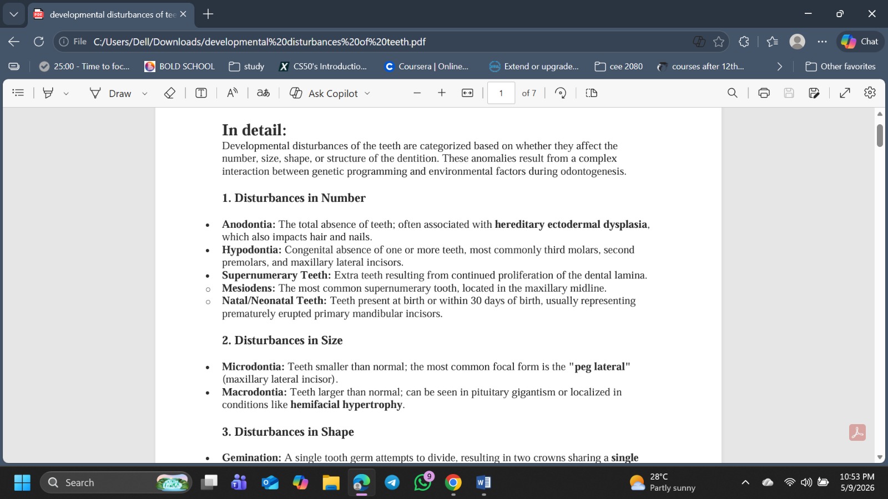Open the browser profile menu
888x499 pixels.
[x=798, y=42]
